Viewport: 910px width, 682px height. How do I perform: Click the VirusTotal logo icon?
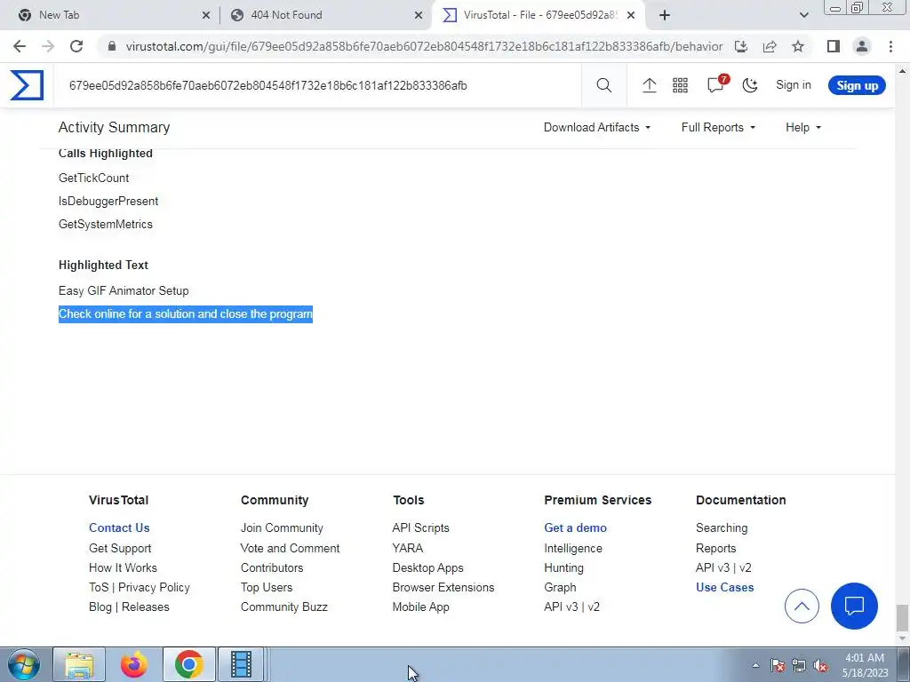(x=27, y=85)
